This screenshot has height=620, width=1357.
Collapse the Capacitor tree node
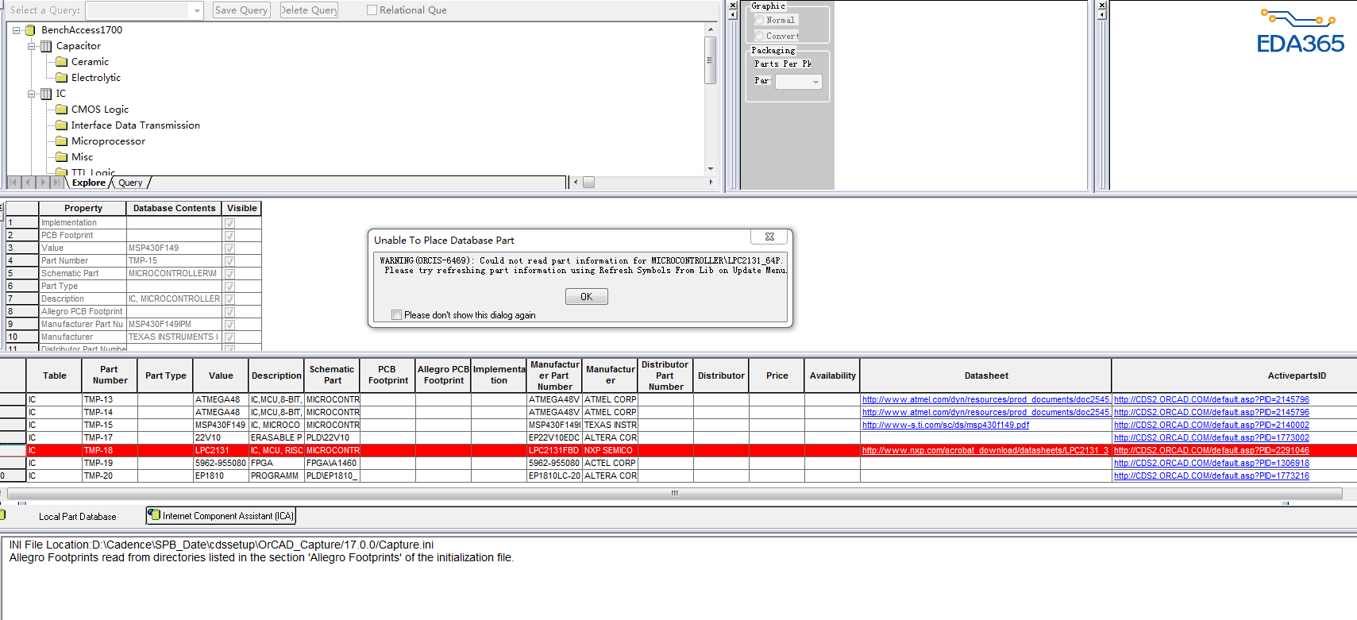(32, 46)
